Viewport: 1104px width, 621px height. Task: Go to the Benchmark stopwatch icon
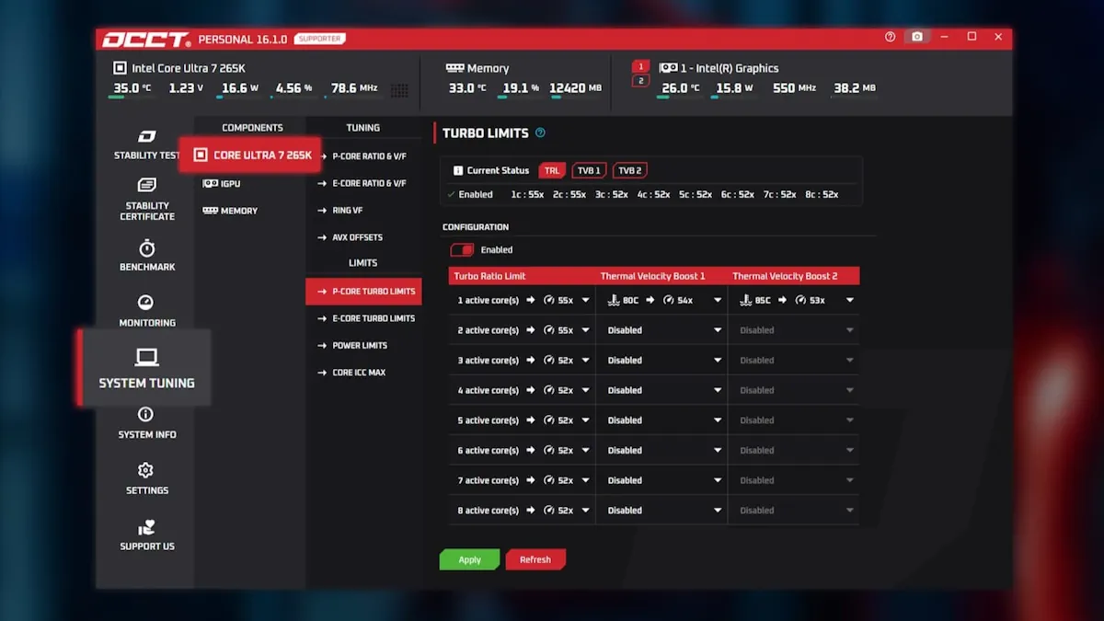147,249
